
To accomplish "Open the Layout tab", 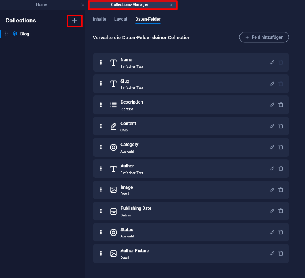I will (x=121, y=19).
